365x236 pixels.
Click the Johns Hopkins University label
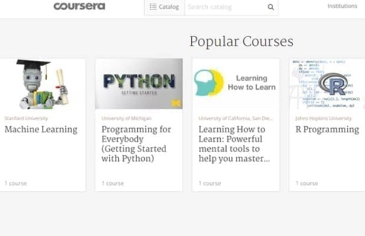(324, 118)
